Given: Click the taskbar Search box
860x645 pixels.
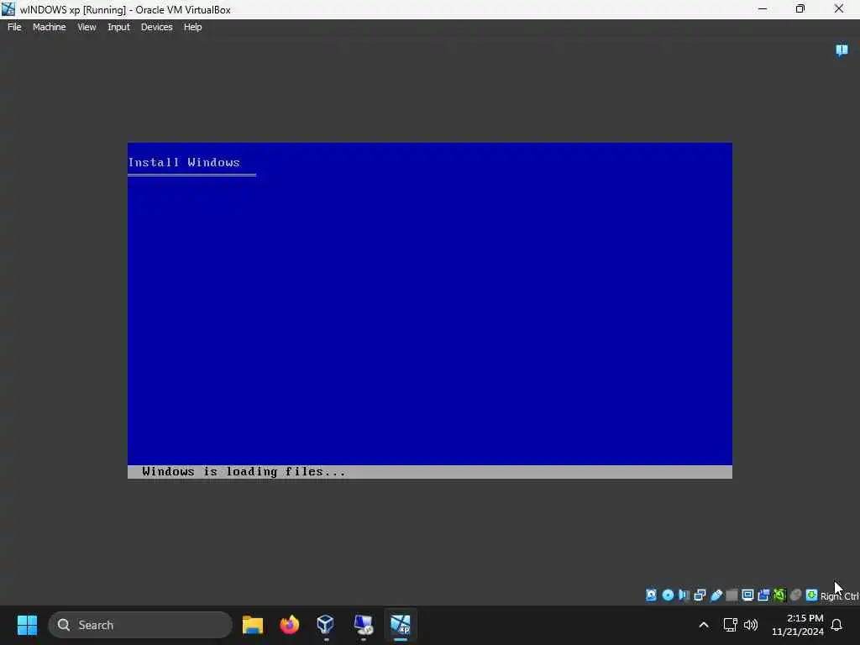Looking at the screenshot, I should click(140, 625).
